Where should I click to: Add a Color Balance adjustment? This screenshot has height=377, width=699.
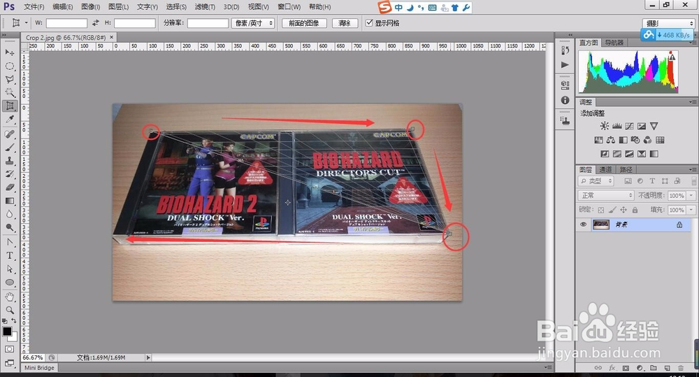pyautogui.click(x=611, y=140)
